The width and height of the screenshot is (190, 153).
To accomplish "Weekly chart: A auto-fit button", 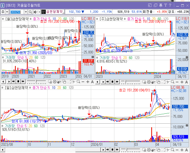I will [x=186, y=82].
